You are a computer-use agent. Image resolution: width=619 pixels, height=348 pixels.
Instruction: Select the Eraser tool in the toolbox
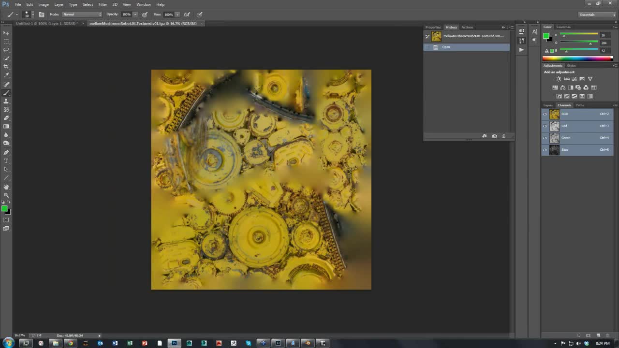tap(6, 118)
